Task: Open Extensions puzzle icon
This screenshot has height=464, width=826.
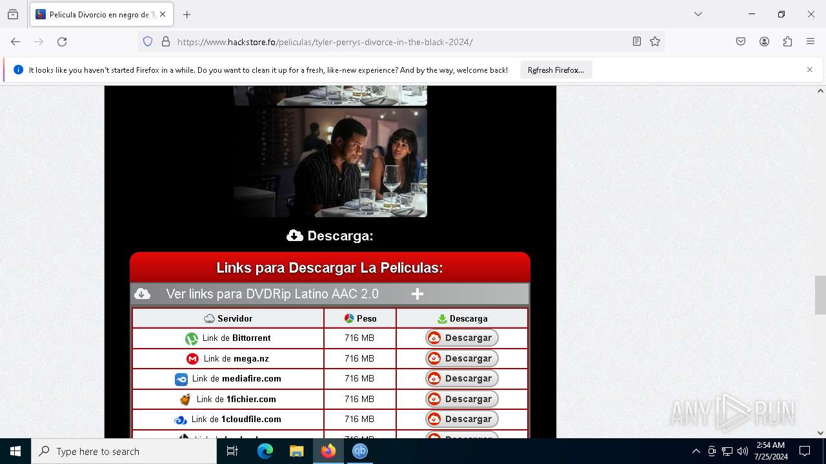Action: (x=787, y=42)
